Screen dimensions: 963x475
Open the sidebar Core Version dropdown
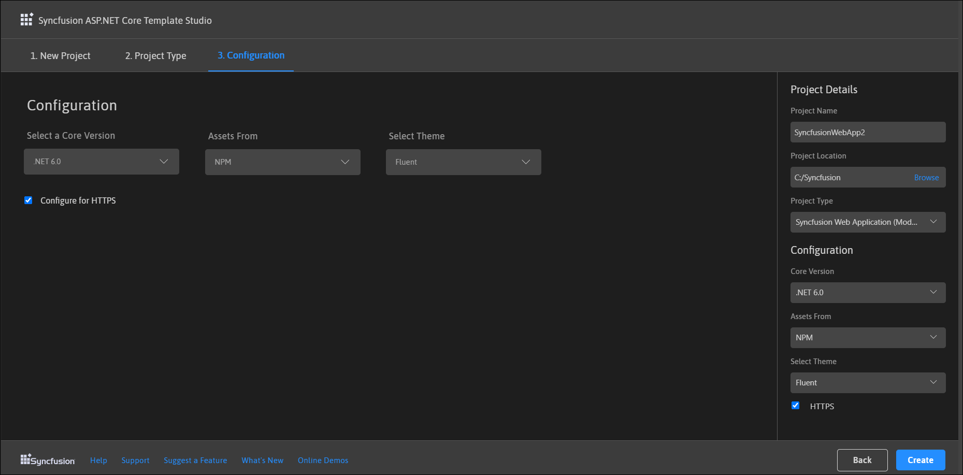pyautogui.click(x=868, y=293)
